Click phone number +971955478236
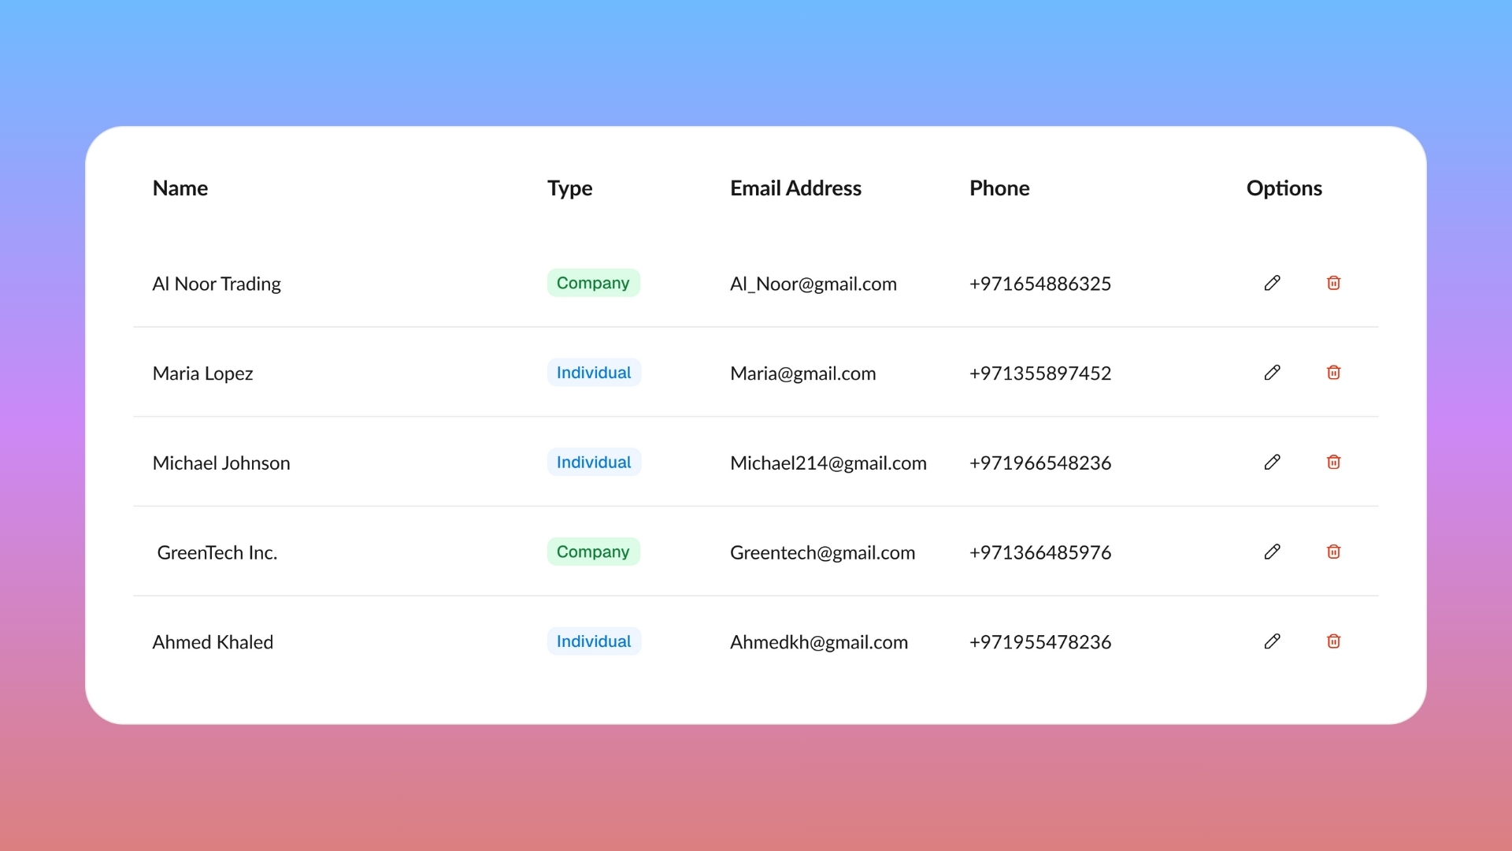 tap(1039, 642)
